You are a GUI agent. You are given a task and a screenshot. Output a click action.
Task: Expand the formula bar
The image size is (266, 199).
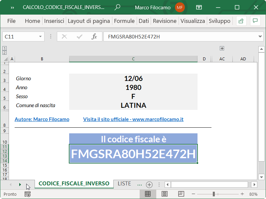click(260, 36)
